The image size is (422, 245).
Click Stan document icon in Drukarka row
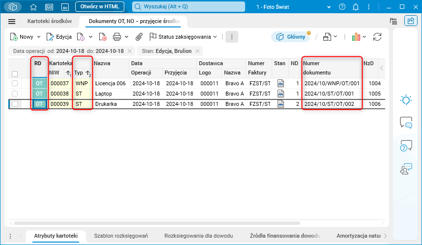pyautogui.click(x=281, y=104)
